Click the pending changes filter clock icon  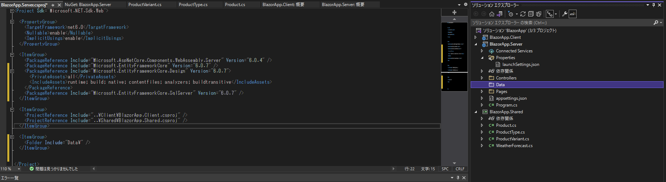[510, 14]
